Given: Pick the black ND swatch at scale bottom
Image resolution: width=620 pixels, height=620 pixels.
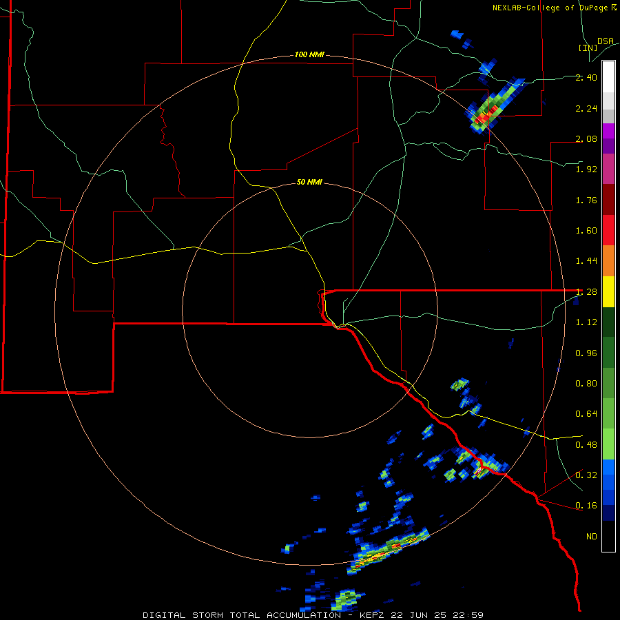Looking at the screenshot, I should click(x=608, y=536).
